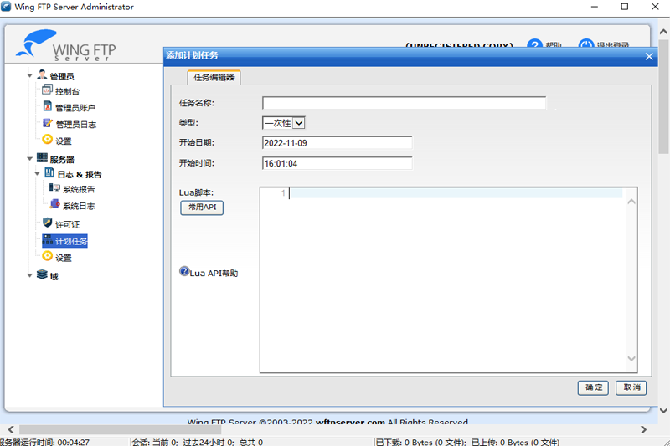Open 管理员日志 admin log icon
This screenshot has width=670, height=446.
[x=48, y=124]
